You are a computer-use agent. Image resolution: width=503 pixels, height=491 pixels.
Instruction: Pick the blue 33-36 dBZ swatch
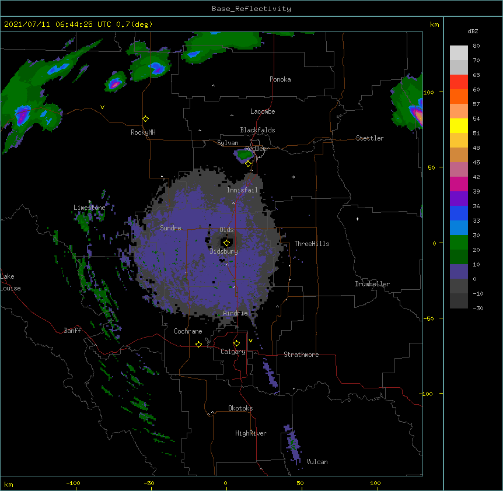click(459, 213)
